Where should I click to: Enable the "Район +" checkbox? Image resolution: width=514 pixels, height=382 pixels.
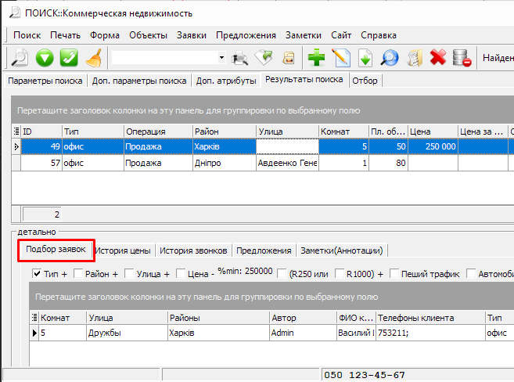point(78,274)
